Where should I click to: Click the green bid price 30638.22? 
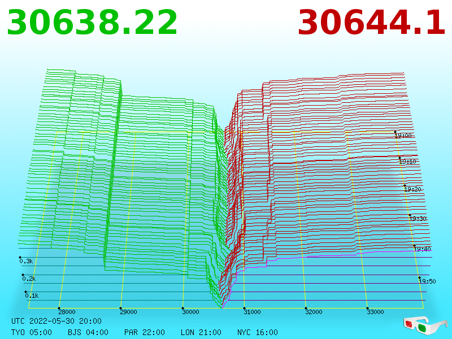click(92, 23)
